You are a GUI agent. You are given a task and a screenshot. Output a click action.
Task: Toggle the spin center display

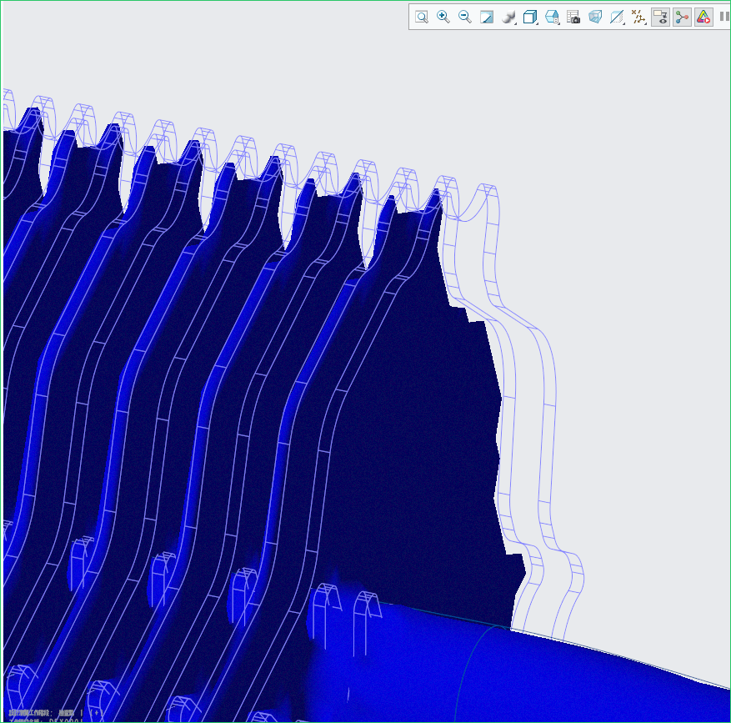pos(682,17)
